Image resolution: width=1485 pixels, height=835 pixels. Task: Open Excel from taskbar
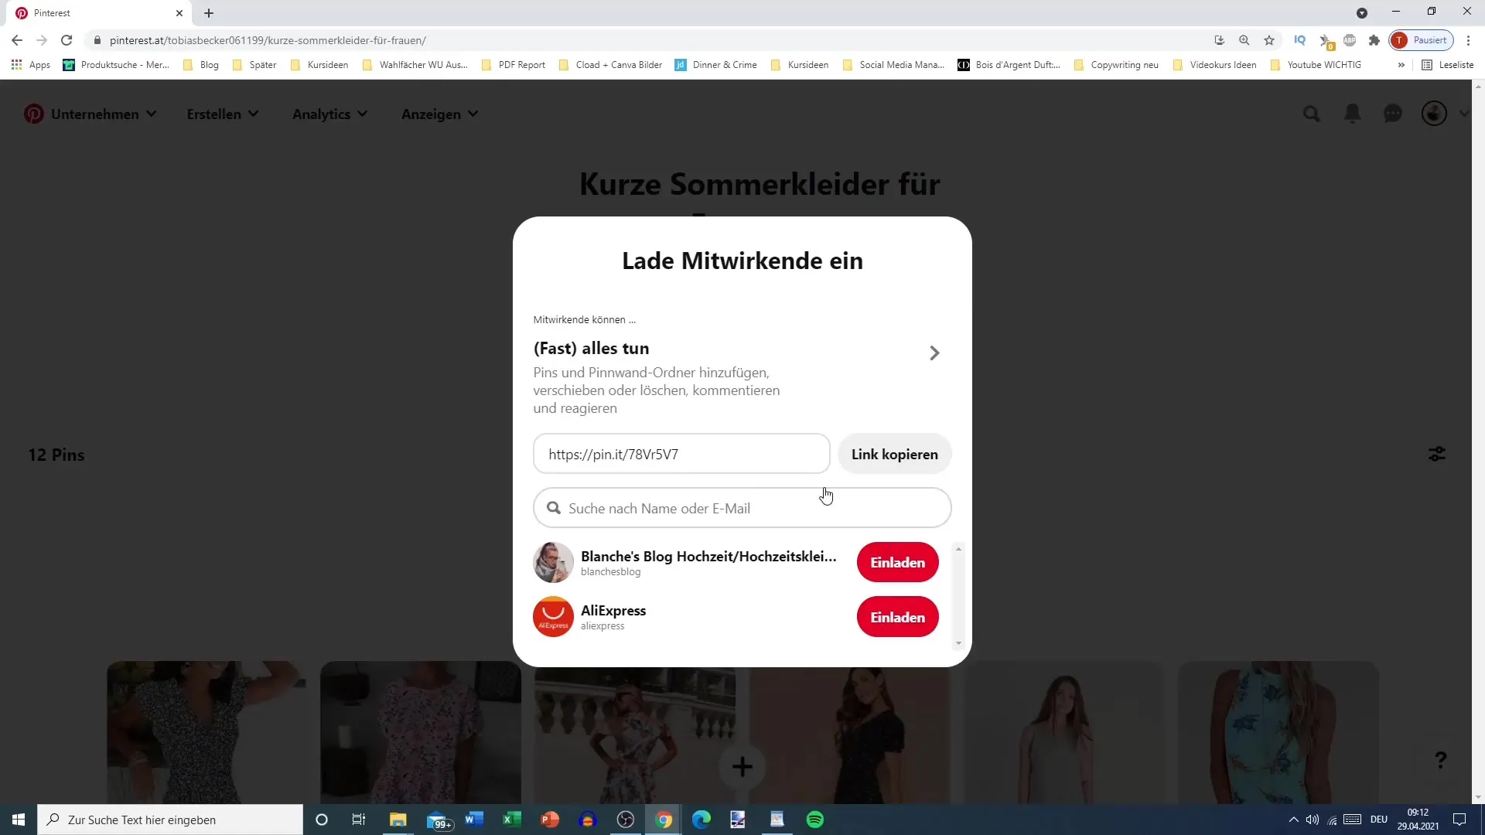coord(511,820)
